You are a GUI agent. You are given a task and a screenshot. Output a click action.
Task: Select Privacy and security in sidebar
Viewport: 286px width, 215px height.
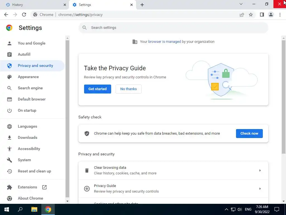[32, 66]
